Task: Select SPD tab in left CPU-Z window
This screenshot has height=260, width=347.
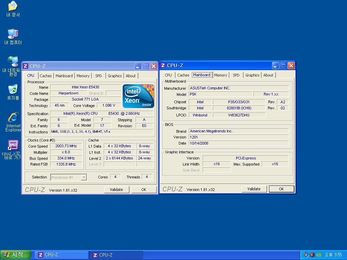Action: [x=98, y=76]
